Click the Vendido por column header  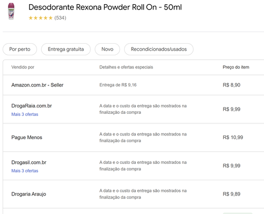[23, 67]
